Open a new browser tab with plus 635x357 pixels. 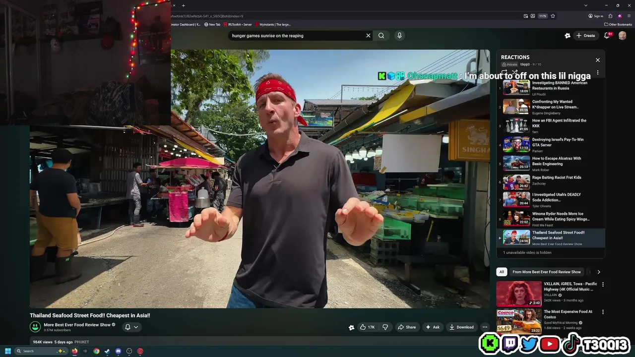click(x=183, y=5)
